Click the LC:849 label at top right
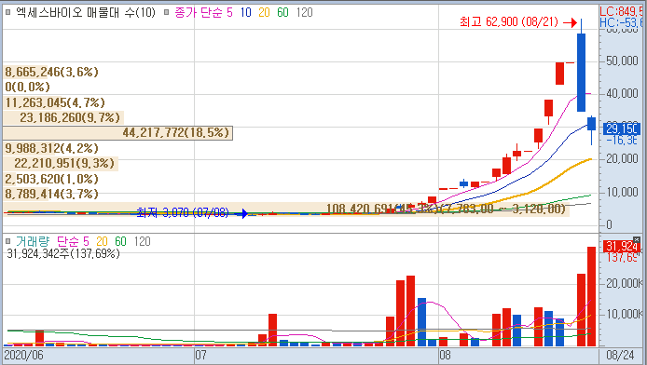 point(621,11)
